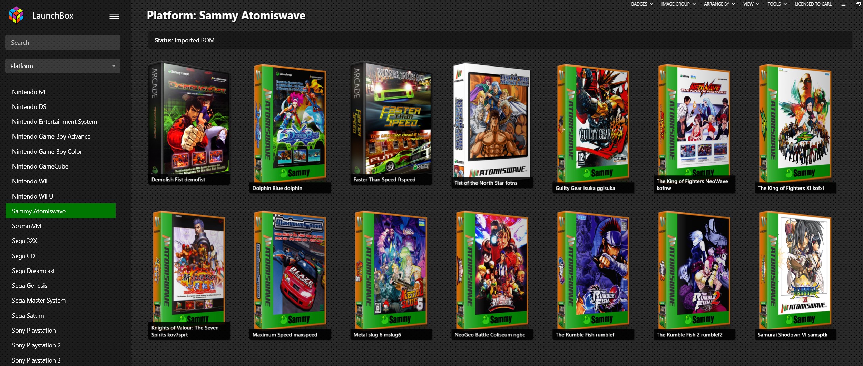Open the Arrange By menu
Image resolution: width=863 pixels, height=366 pixels.
tap(719, 4)
